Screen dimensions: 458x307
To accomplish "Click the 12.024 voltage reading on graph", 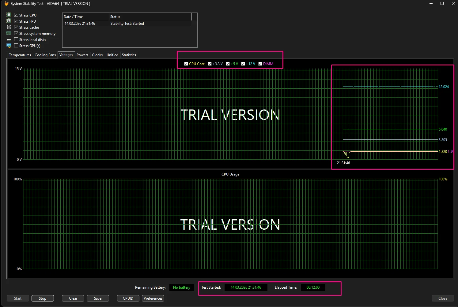I will (x=444, y=87).
